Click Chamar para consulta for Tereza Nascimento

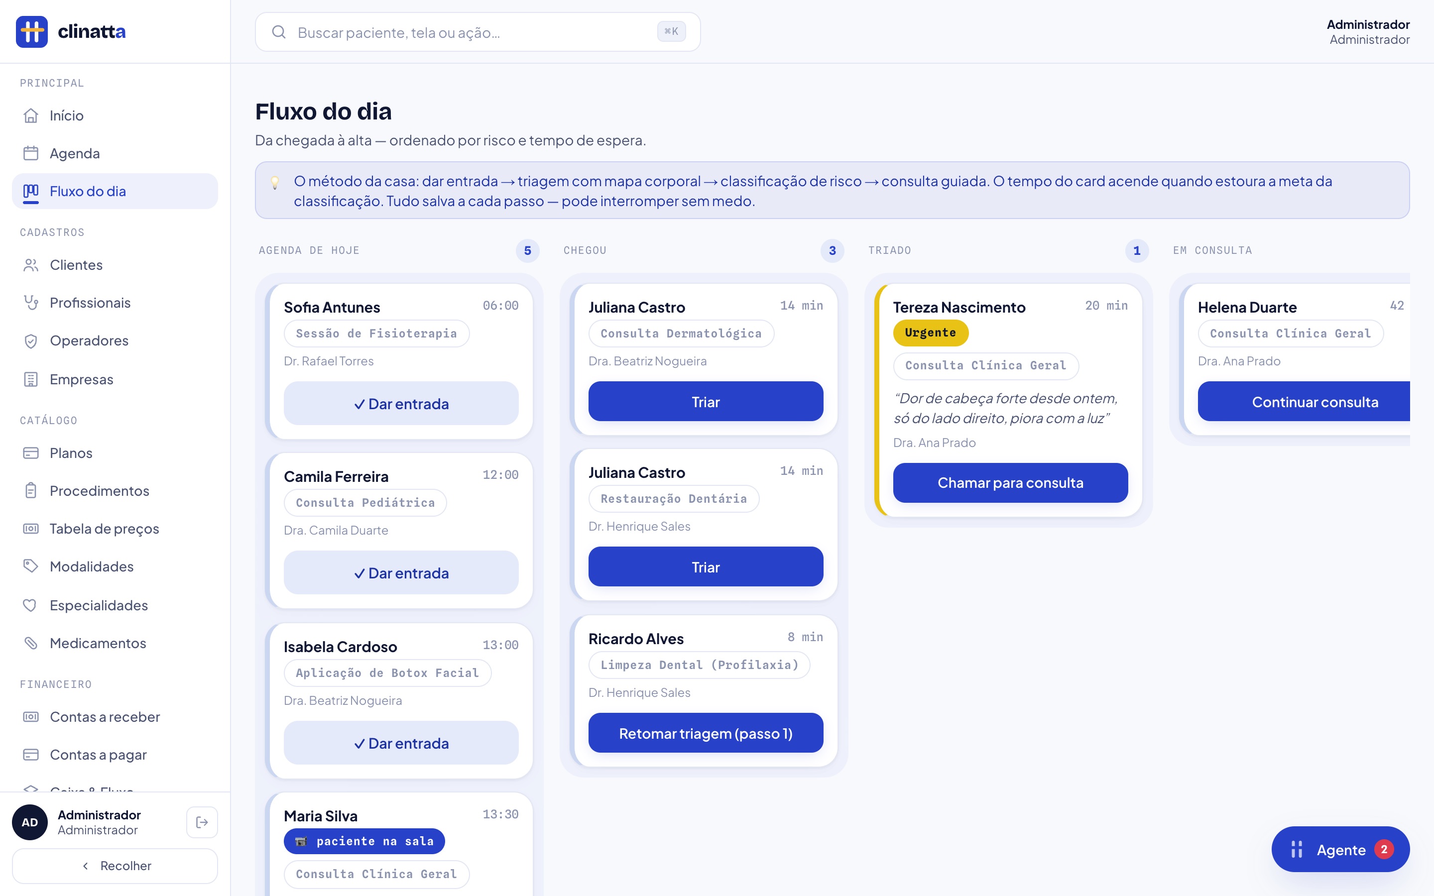1010,483
